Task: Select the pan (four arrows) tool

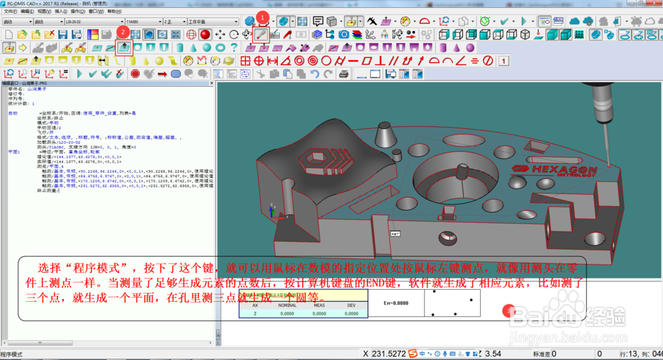Action: point(220,34)
